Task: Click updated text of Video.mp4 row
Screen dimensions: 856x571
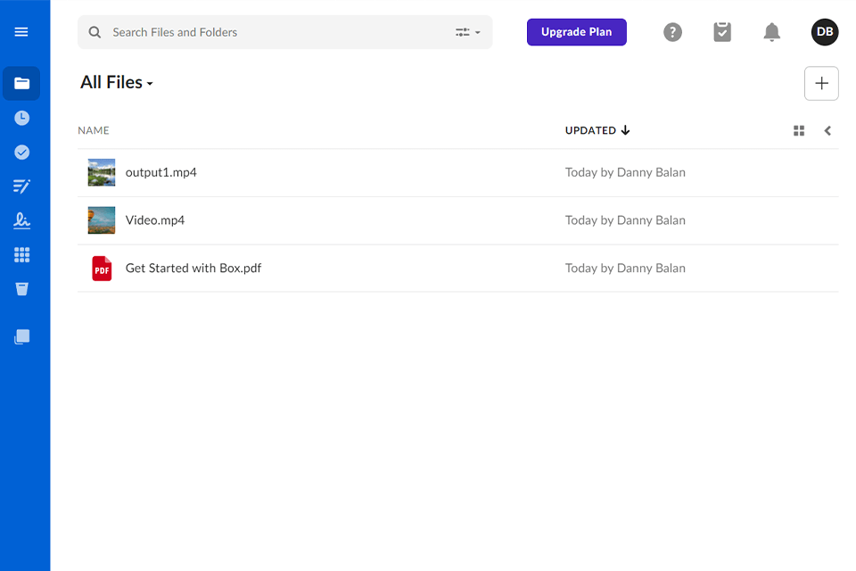Action: [x=625, y=220]
